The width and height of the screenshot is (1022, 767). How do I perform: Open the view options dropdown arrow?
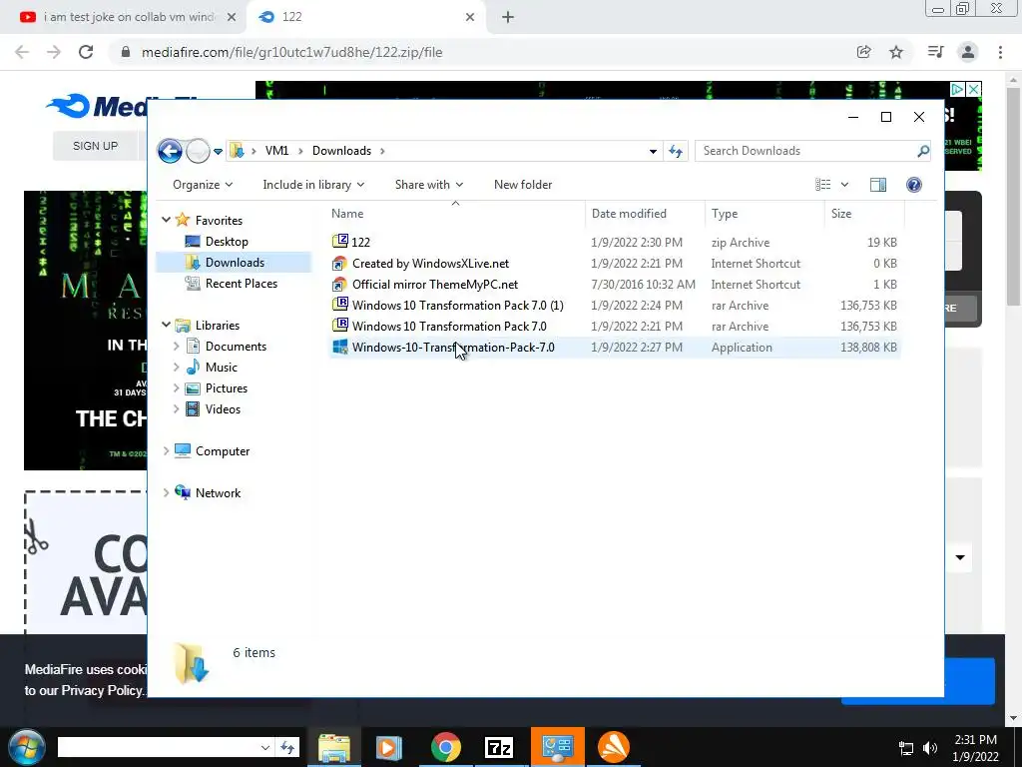(x=844, y=185)
